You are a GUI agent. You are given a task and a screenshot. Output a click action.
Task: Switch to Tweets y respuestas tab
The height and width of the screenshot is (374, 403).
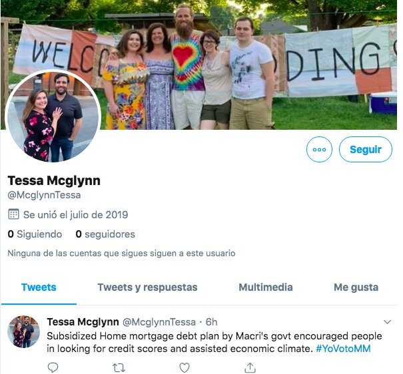point(147,287)
